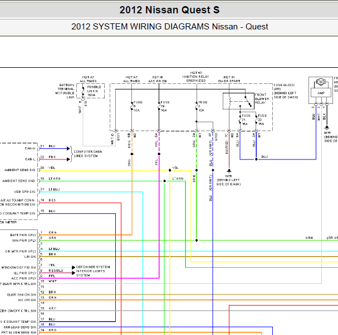Click the arrowhead pointing to DEFOGGER SYSTEM
338x335 pixels.
(x=74, y=267)
